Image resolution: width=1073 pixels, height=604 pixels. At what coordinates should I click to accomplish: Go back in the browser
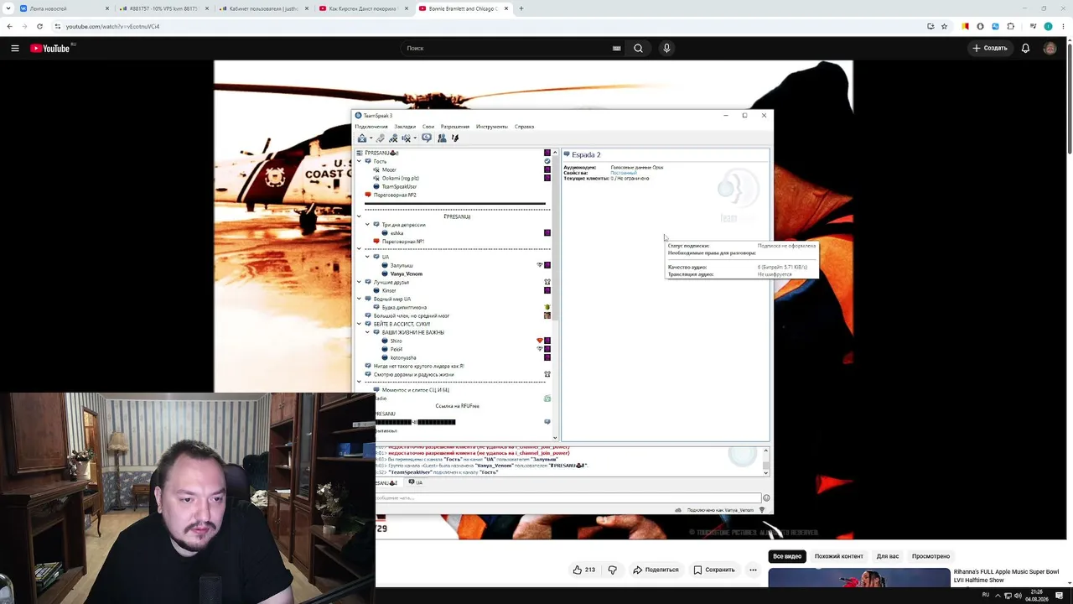[x=9, y=26]
